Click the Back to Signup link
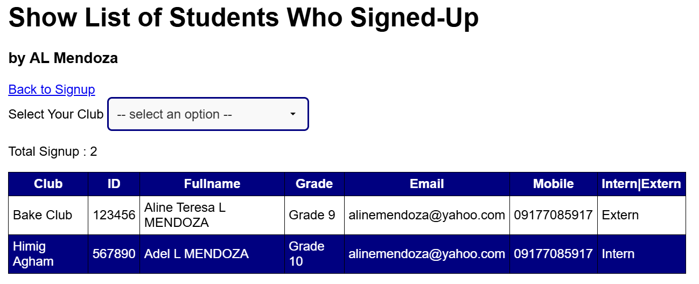 coord(52,89)
